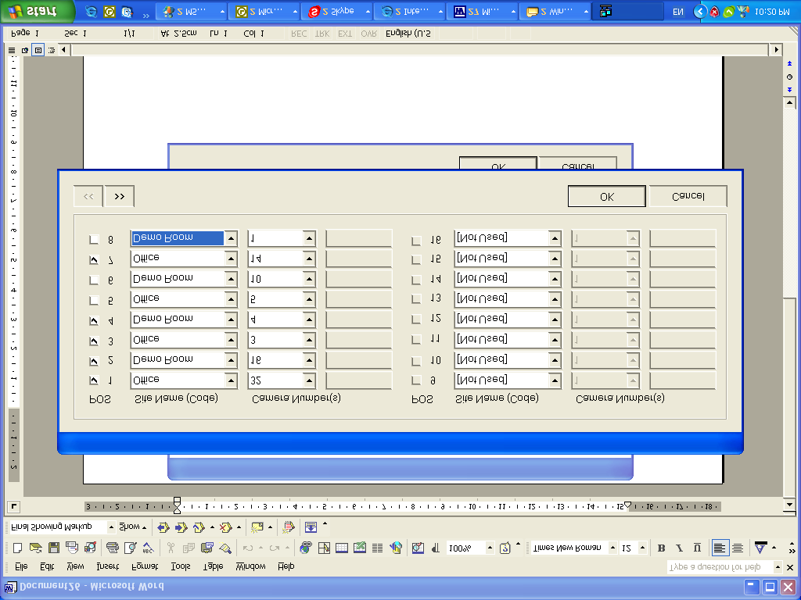Screen dimensions: 801x600
Task: Uncheck the POS 4 checkbox
Action: [x=94, y=320]
